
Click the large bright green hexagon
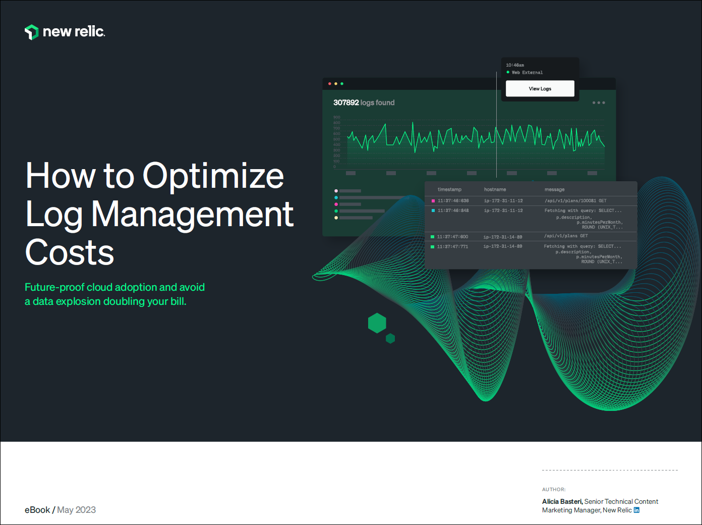coord(377,323)
